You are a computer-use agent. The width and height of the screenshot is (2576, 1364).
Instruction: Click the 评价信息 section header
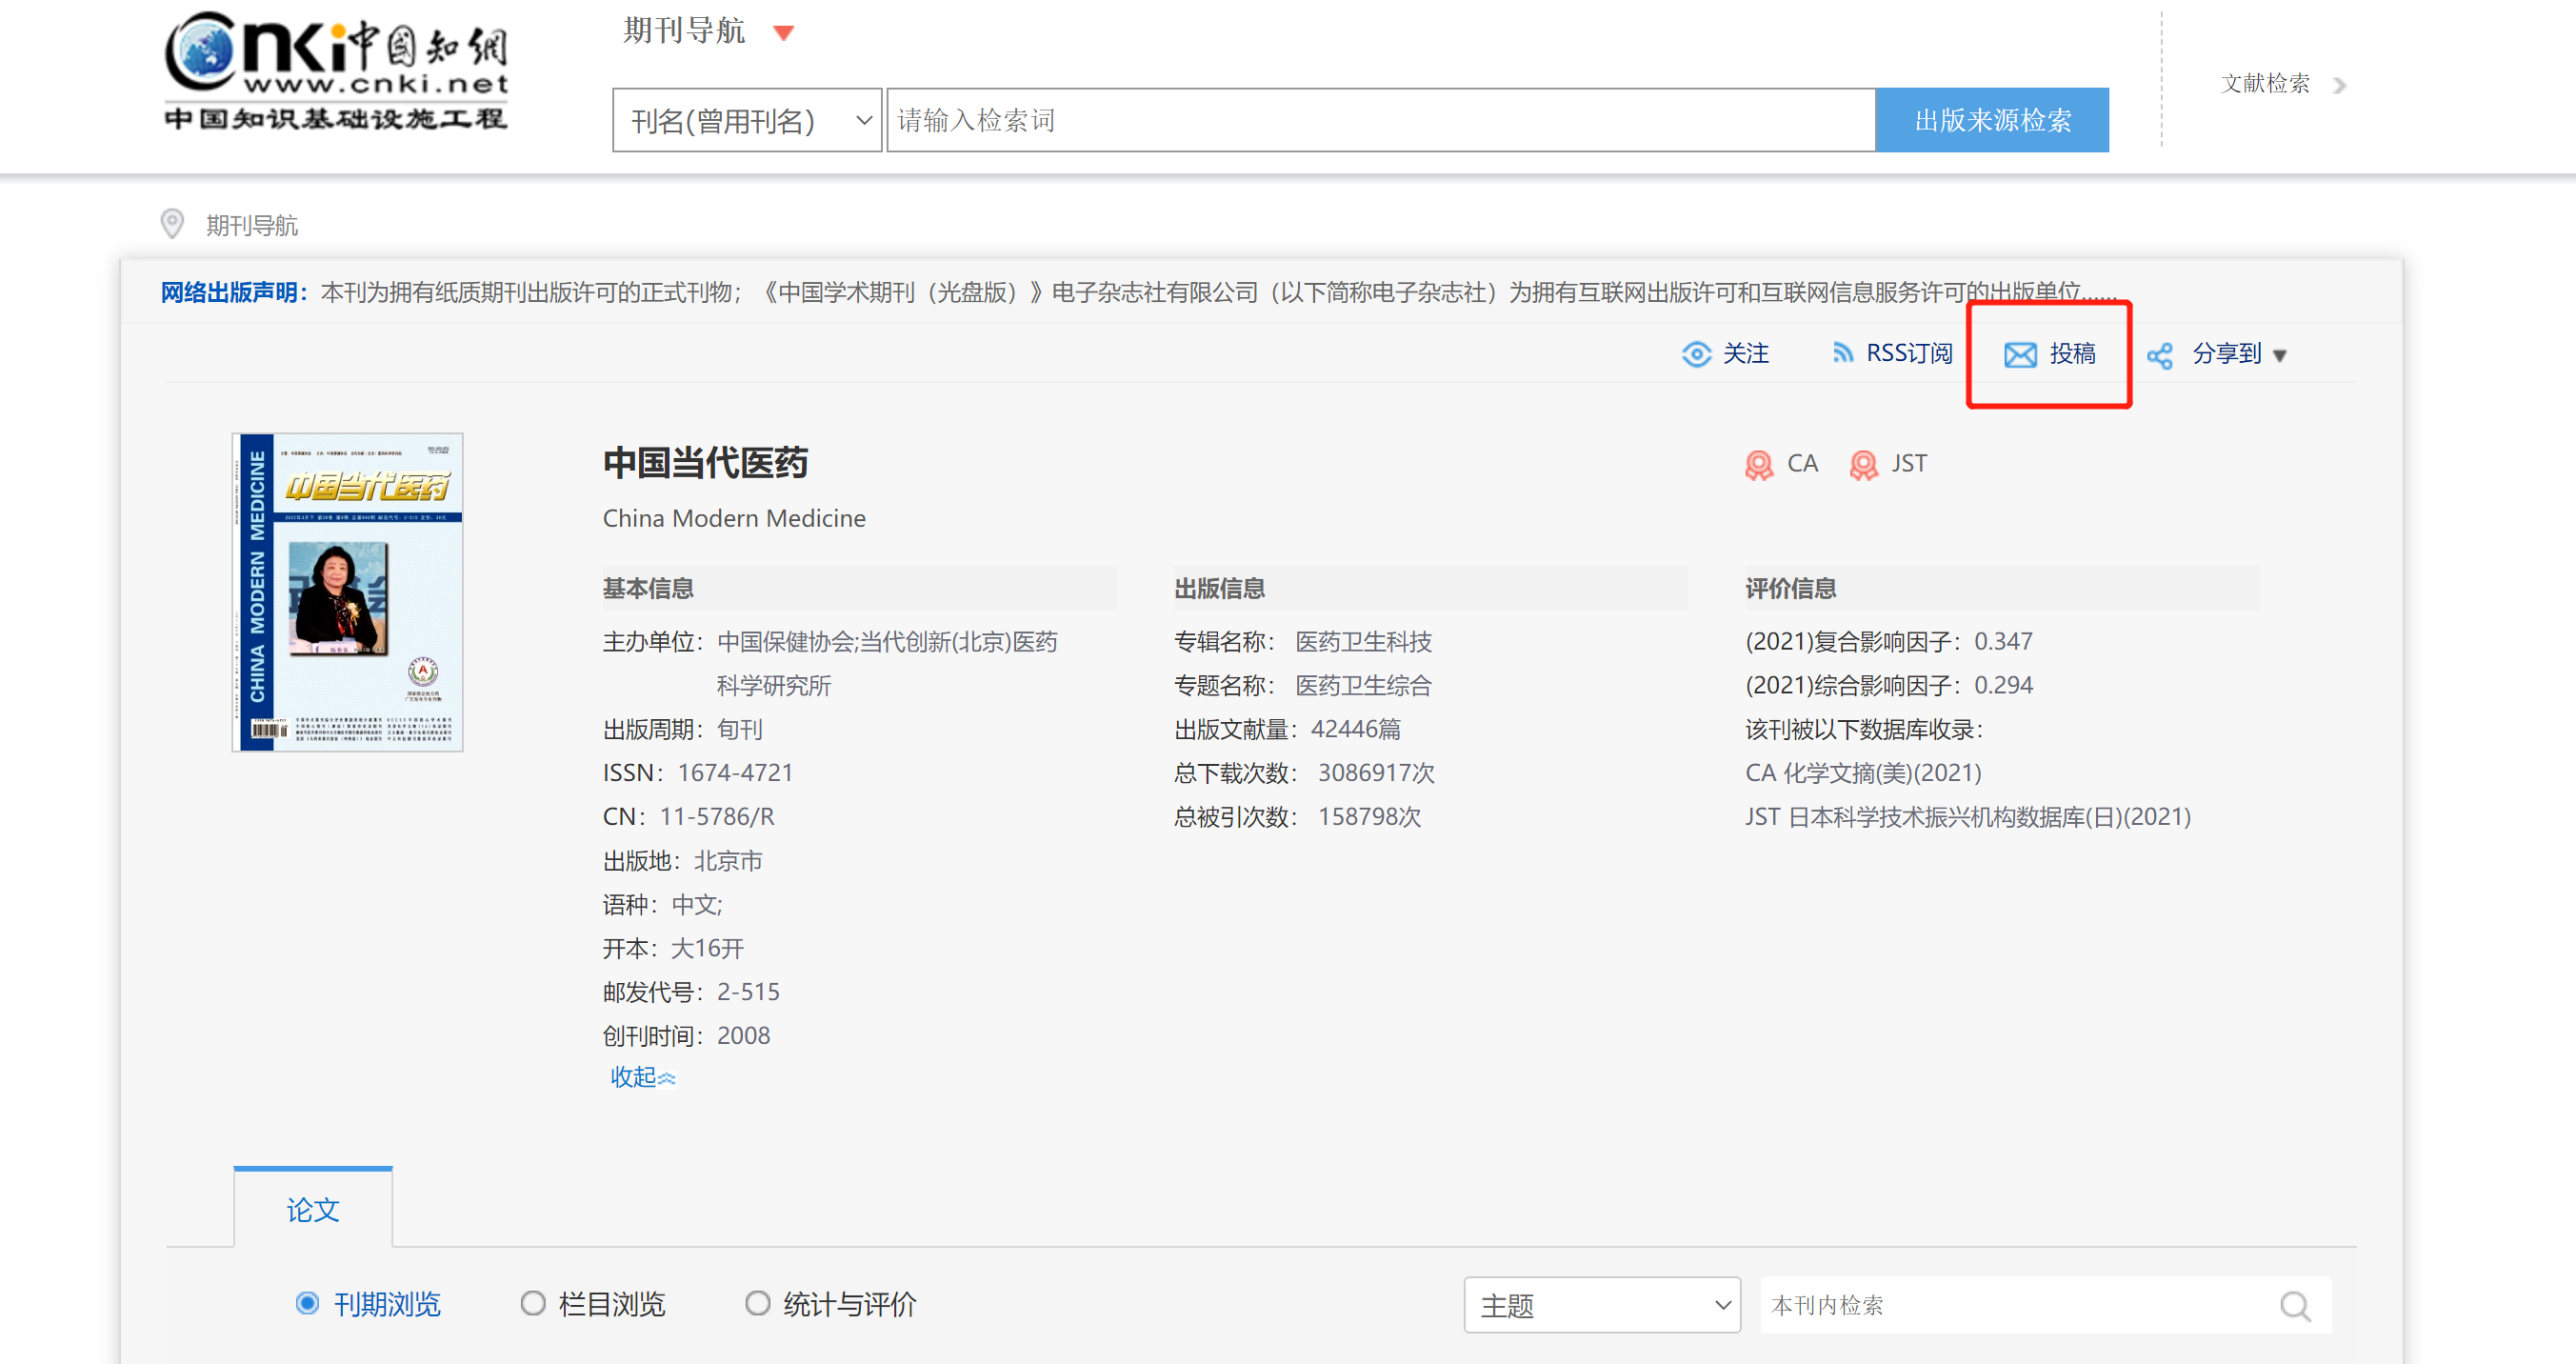[x=1790, y=588]
